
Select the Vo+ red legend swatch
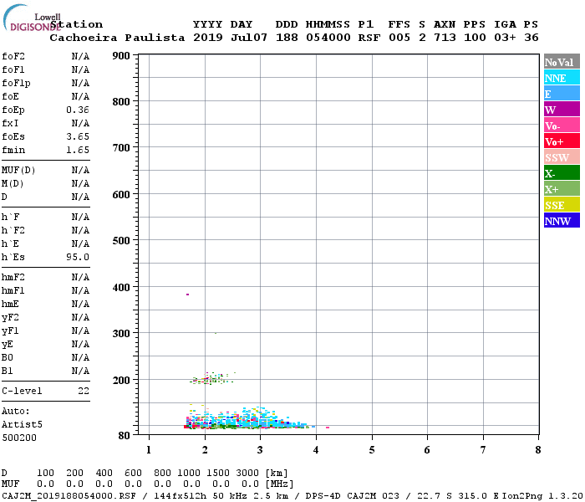[x=562, y=141]
